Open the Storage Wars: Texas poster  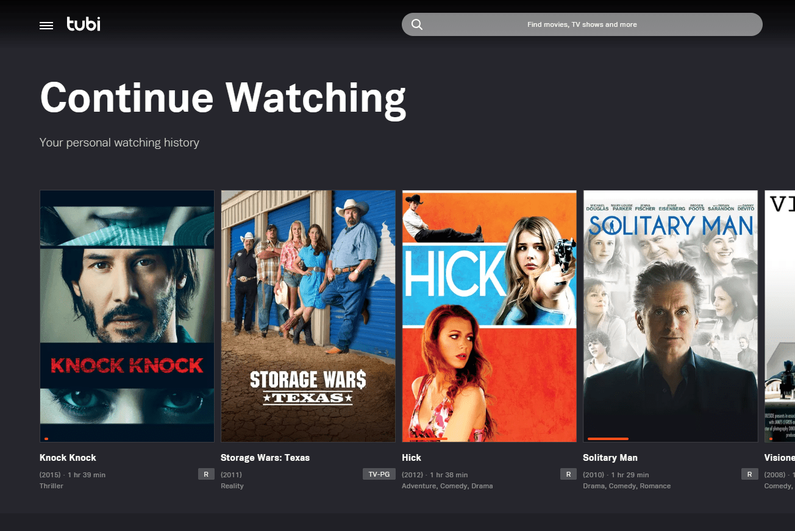click(308, 316)
